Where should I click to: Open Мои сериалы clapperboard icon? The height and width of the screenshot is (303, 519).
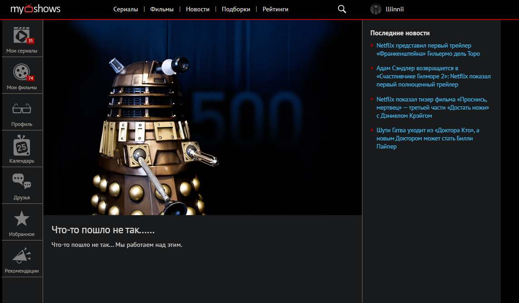tap(22, 35)
